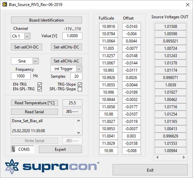This screenshot has height=178, width=193.
Task: Click the Exit button
Action: [150, 170]
